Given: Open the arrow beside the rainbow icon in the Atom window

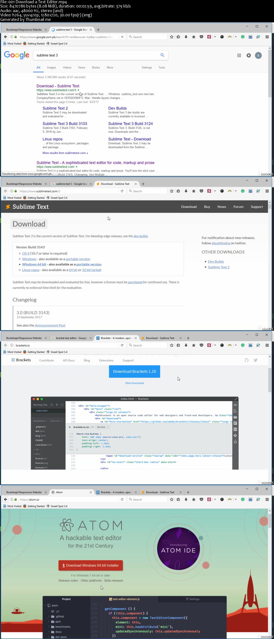Looking at the screenshot, I should click(236, 500).
